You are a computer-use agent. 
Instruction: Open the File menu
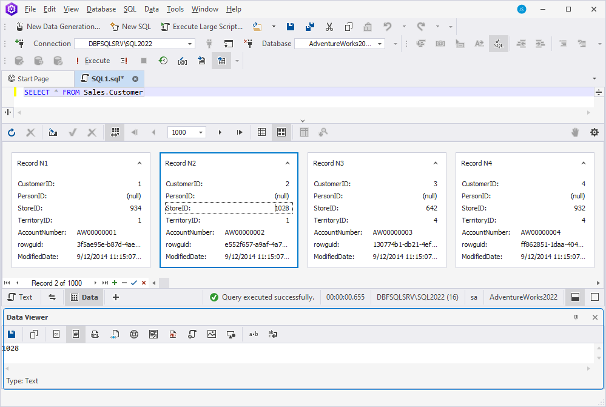click(x=30, y=9)
